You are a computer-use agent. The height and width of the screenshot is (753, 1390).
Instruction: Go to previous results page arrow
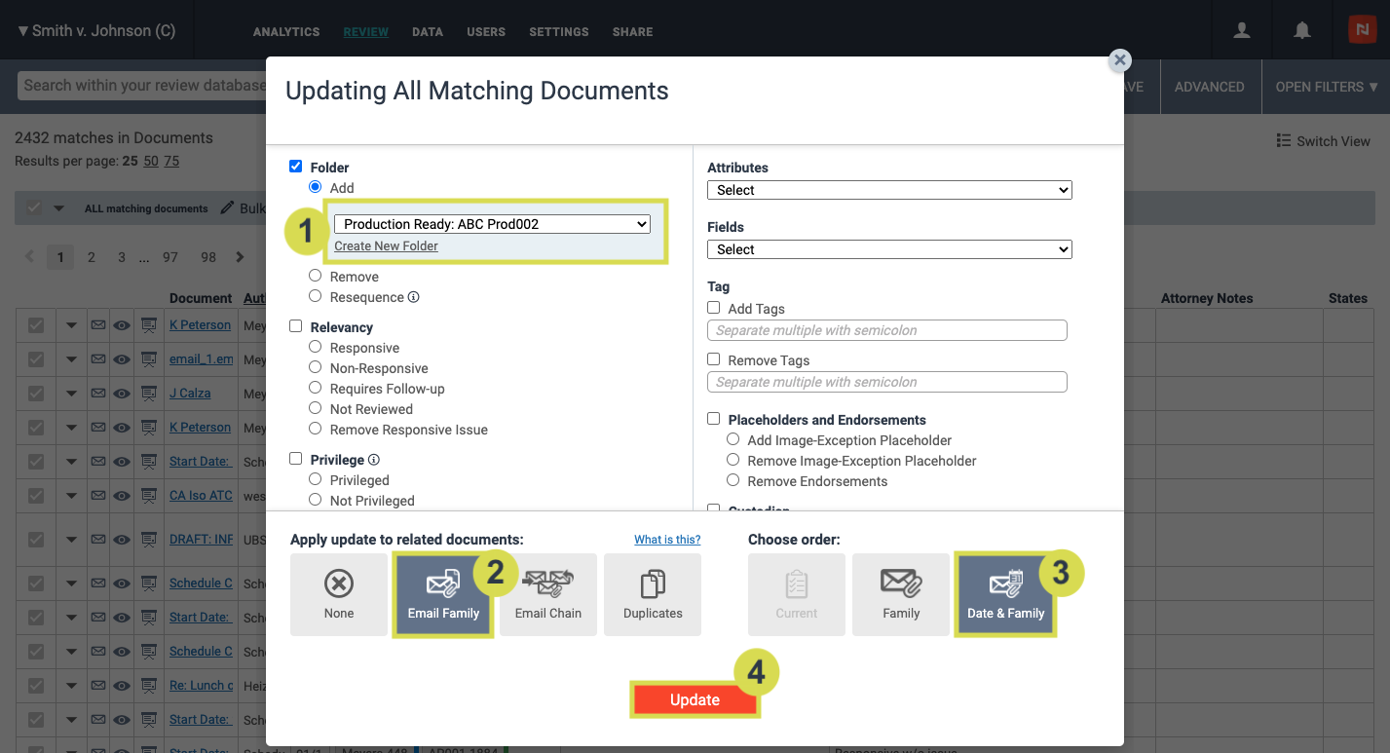coord(29,257)
